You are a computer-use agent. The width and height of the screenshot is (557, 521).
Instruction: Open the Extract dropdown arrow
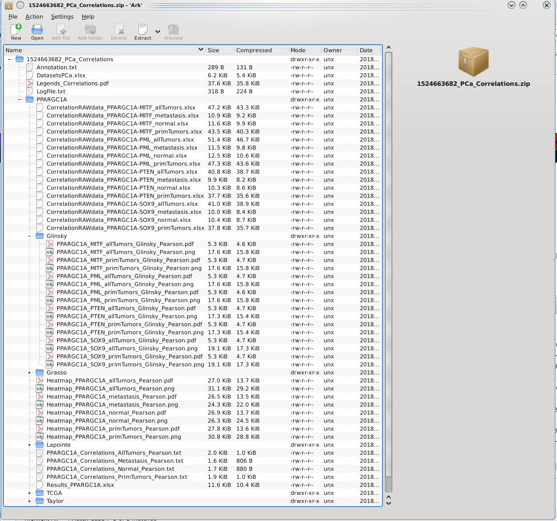(x=158, y=32)
